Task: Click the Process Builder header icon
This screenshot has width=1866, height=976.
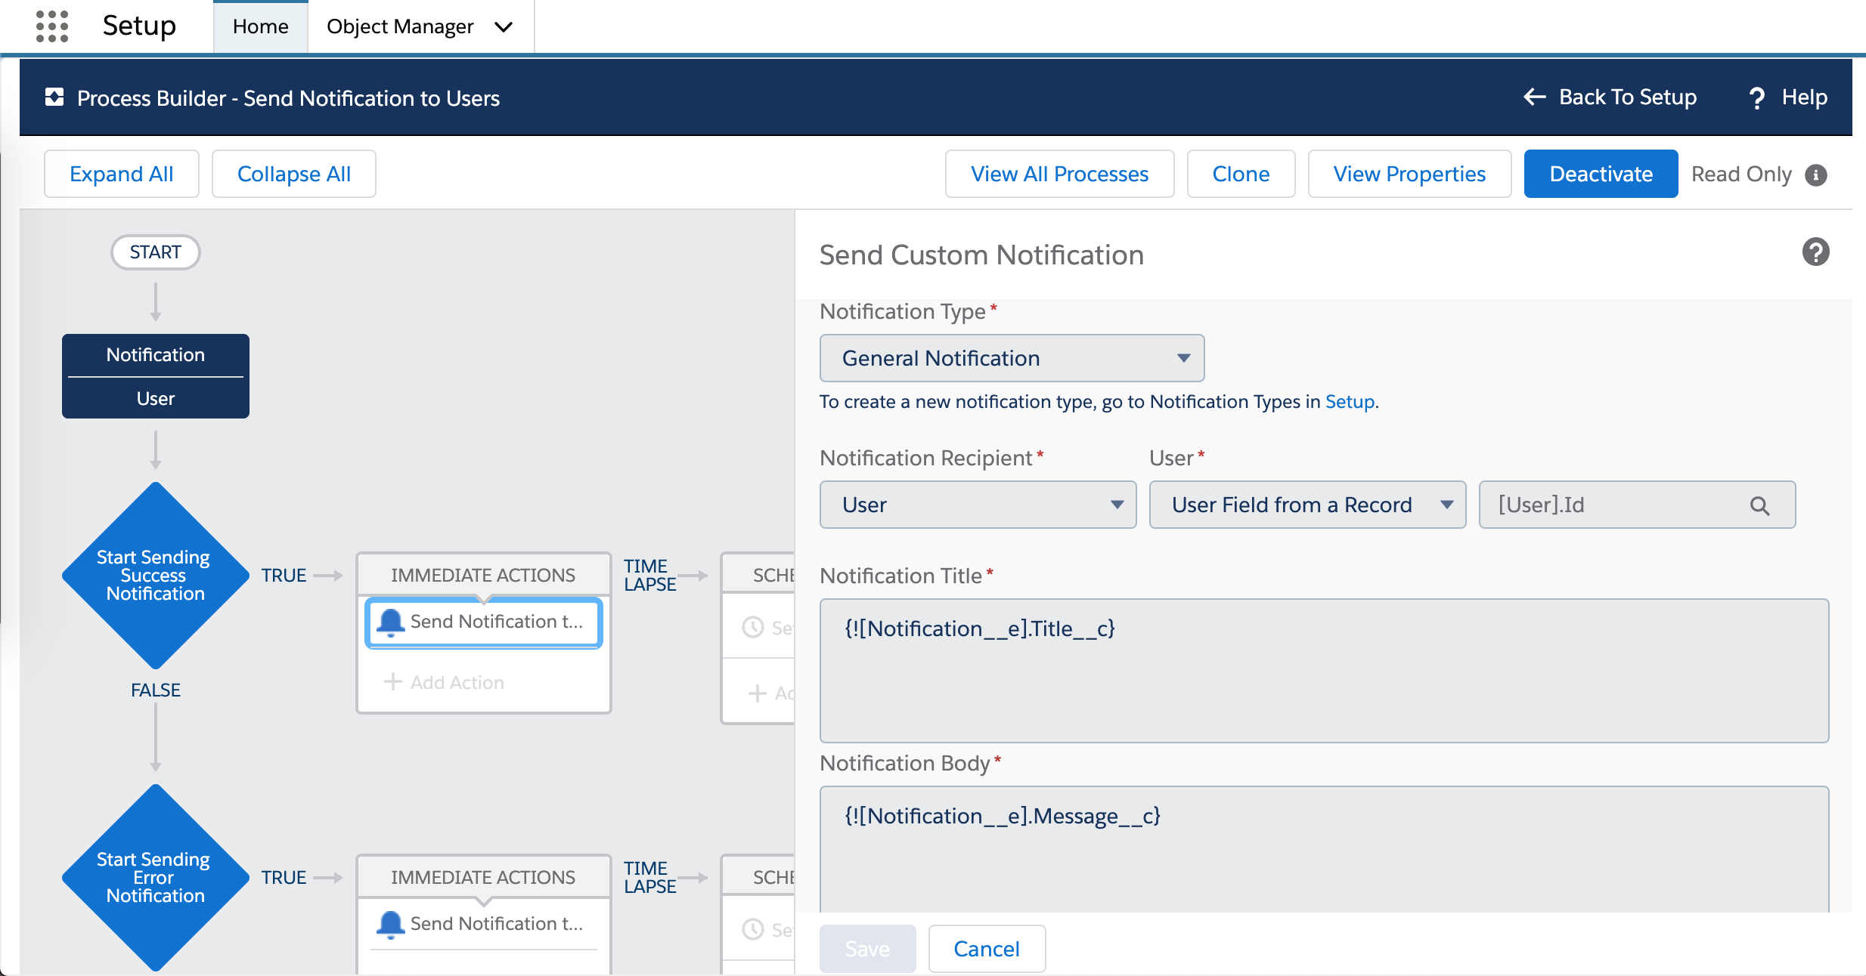Action: coord(54,97)
